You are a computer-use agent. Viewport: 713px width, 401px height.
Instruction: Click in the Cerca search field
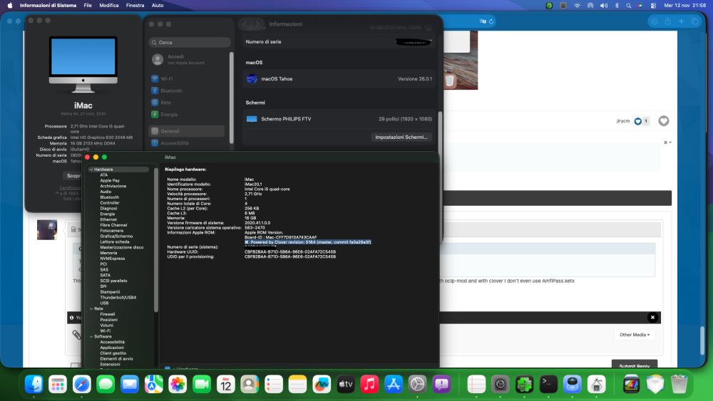[x=190, y=42]
